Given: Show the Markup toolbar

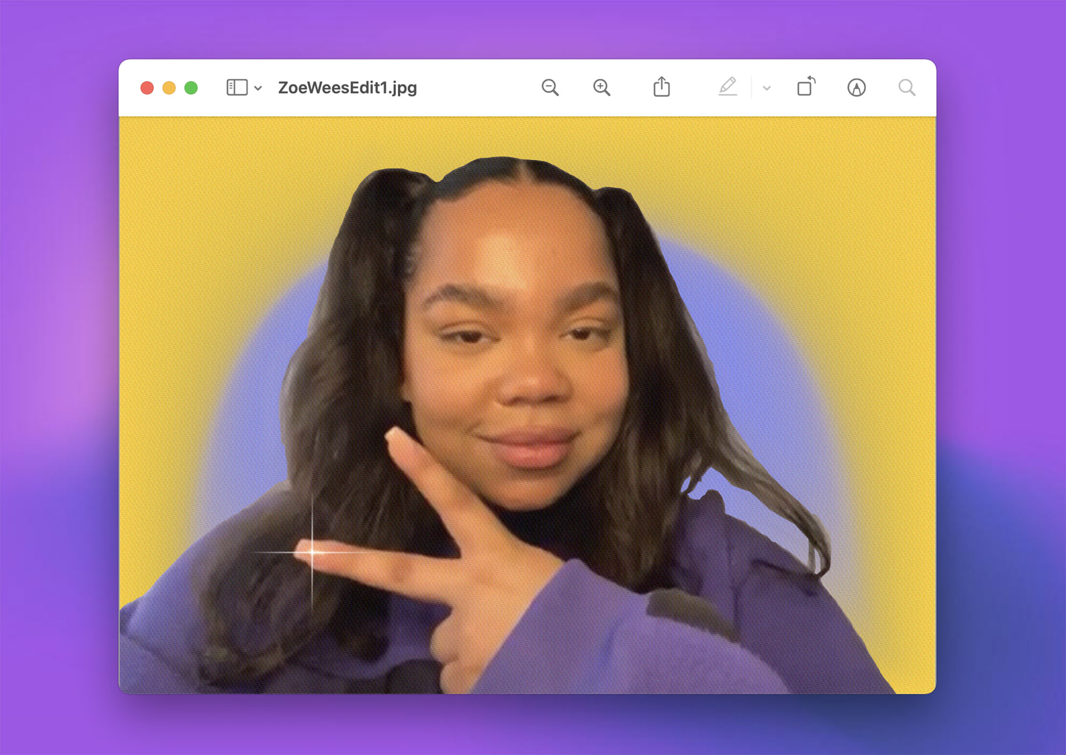Looking at the screenshot, I should [x=856, y=88].
